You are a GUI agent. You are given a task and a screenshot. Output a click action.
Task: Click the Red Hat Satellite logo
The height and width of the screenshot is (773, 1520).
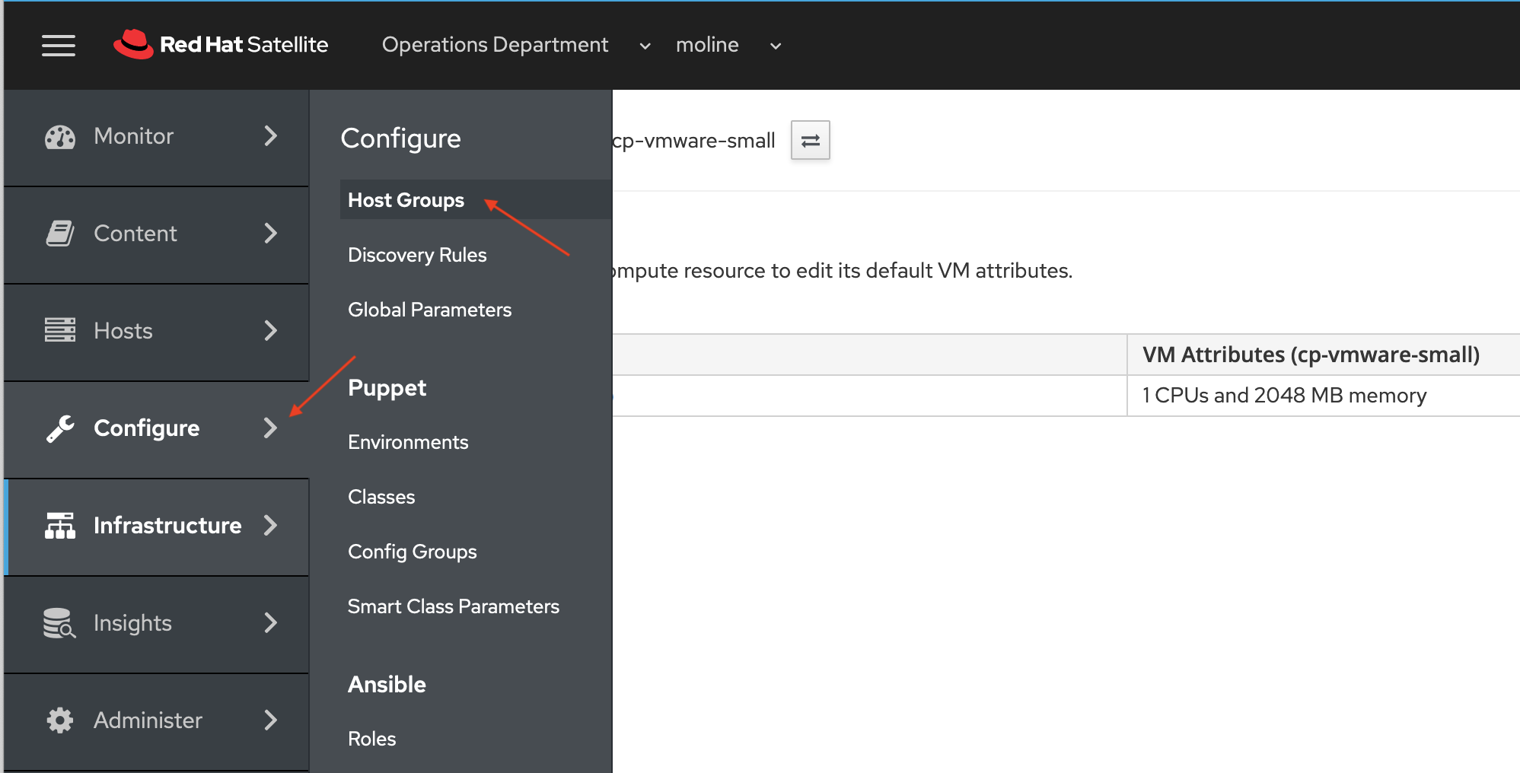coord(221,45)
